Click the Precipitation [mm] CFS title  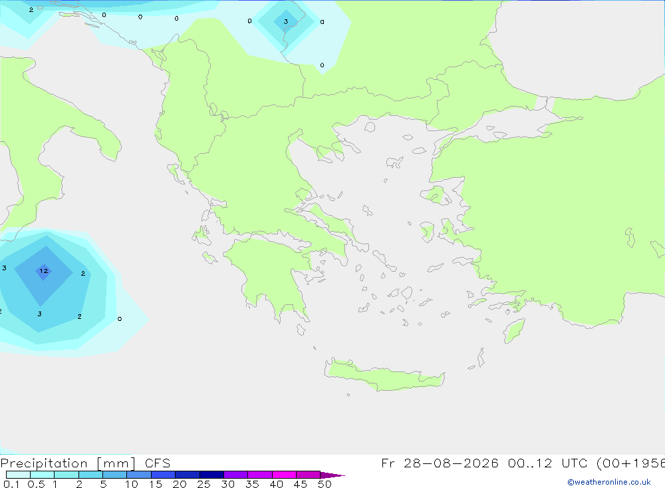point(85,463)
